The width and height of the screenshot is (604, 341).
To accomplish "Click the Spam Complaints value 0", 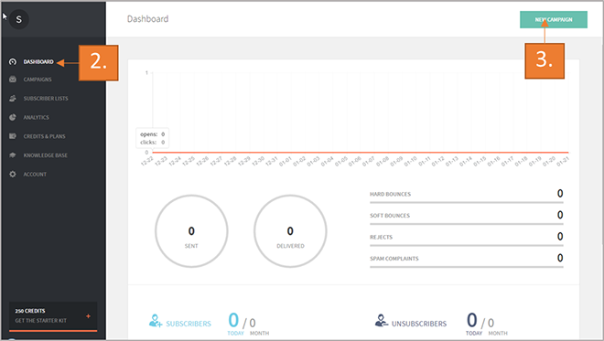I will click(x=560, y=258).
